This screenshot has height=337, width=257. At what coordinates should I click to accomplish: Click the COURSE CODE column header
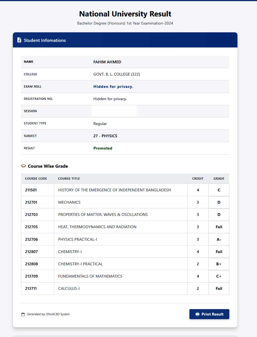click(36, 179)
